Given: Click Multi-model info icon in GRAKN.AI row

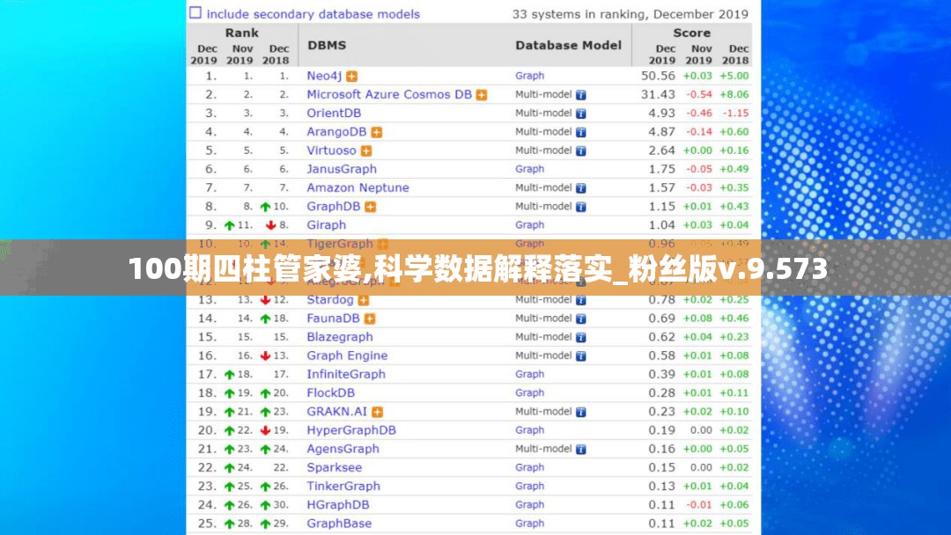Looking at the screenshot, I should pos(581,412).
